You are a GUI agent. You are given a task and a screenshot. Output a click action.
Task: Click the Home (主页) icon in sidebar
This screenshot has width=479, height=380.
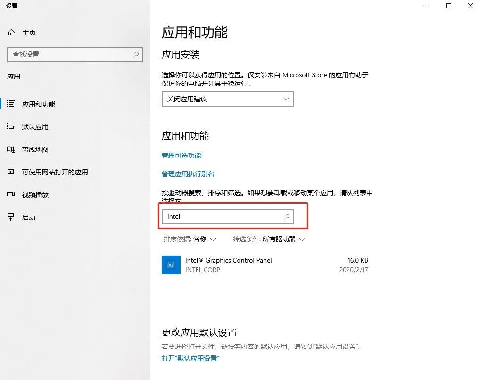coord(11,33)
